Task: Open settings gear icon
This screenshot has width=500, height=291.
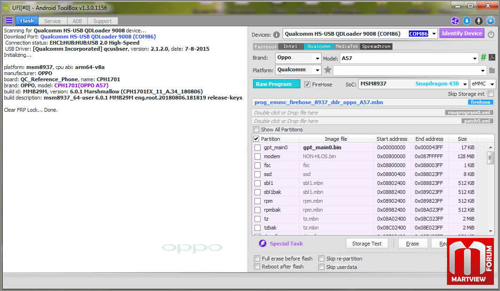Action: 491,21
